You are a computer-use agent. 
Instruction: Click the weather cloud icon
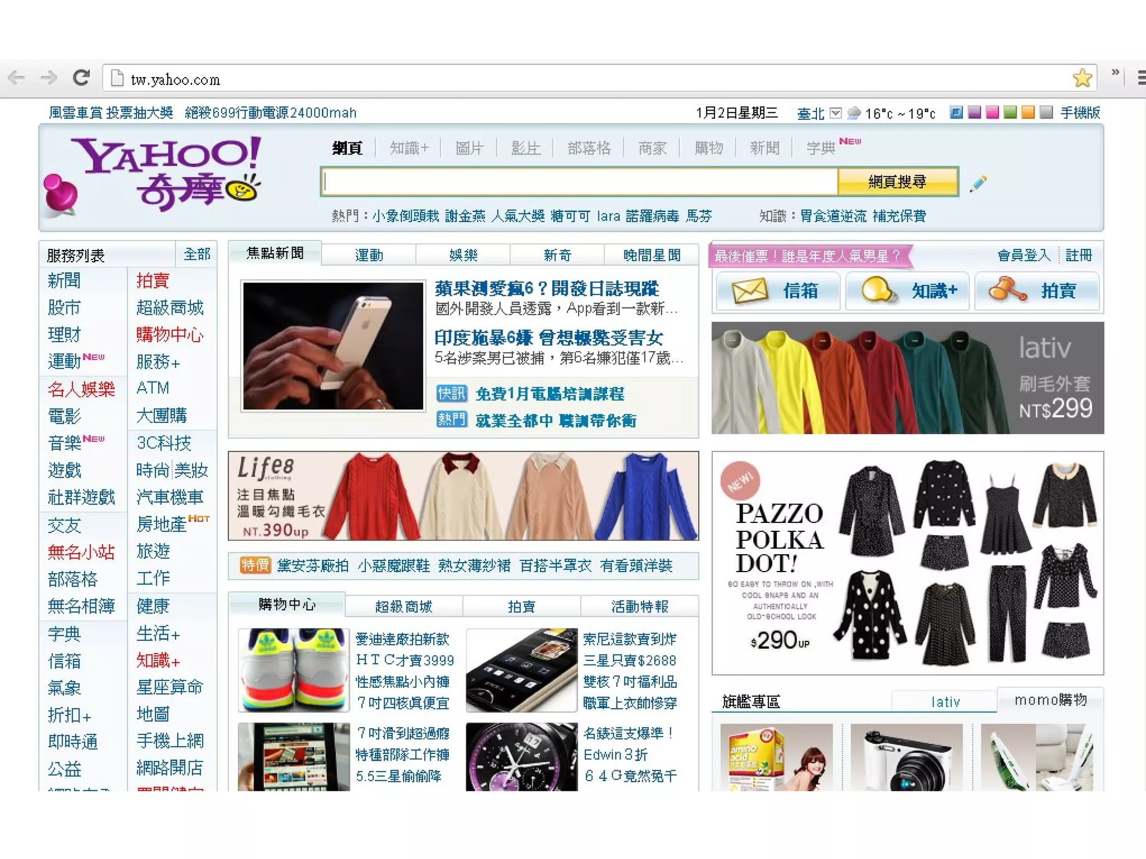(853, 114)
